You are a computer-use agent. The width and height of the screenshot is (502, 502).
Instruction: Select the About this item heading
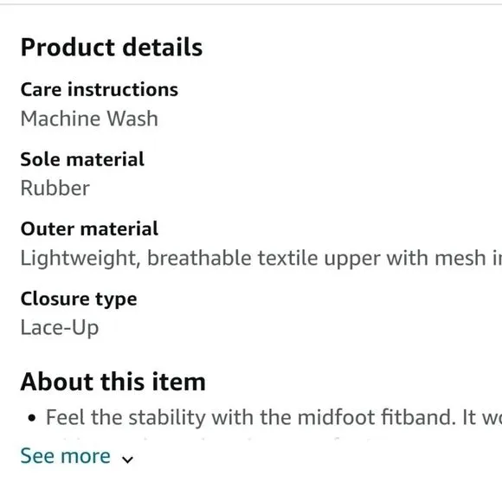pos(113,382)
